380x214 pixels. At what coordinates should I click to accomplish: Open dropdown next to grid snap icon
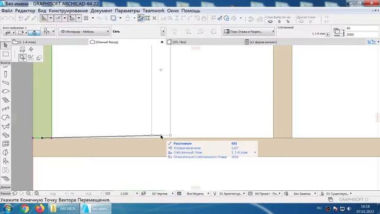93,18
